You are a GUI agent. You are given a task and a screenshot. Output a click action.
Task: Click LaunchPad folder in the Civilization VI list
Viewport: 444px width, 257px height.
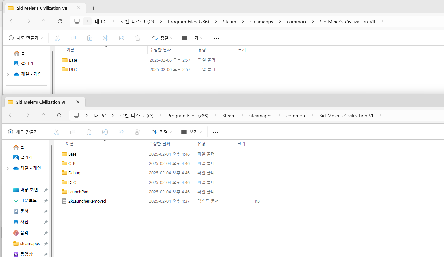78,192
